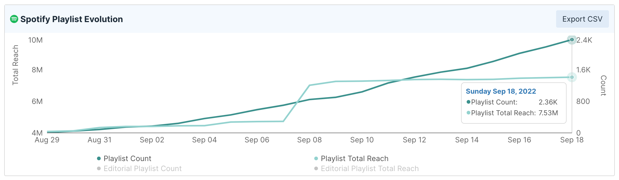Screen dimensions: 619x180
Task: Hide the Playlist Count series via legend
Action: 127,158
